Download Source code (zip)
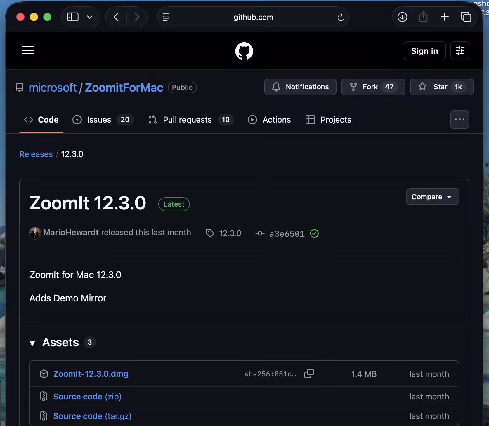The height and width of the screenshot is (426, 489). (87, 397)
